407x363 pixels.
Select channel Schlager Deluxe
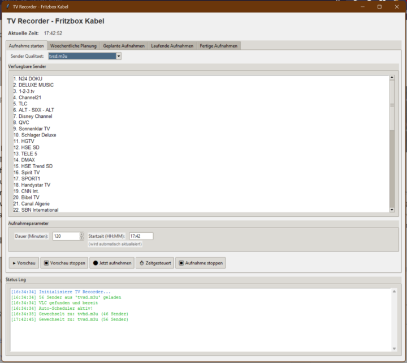click(35, 135)
